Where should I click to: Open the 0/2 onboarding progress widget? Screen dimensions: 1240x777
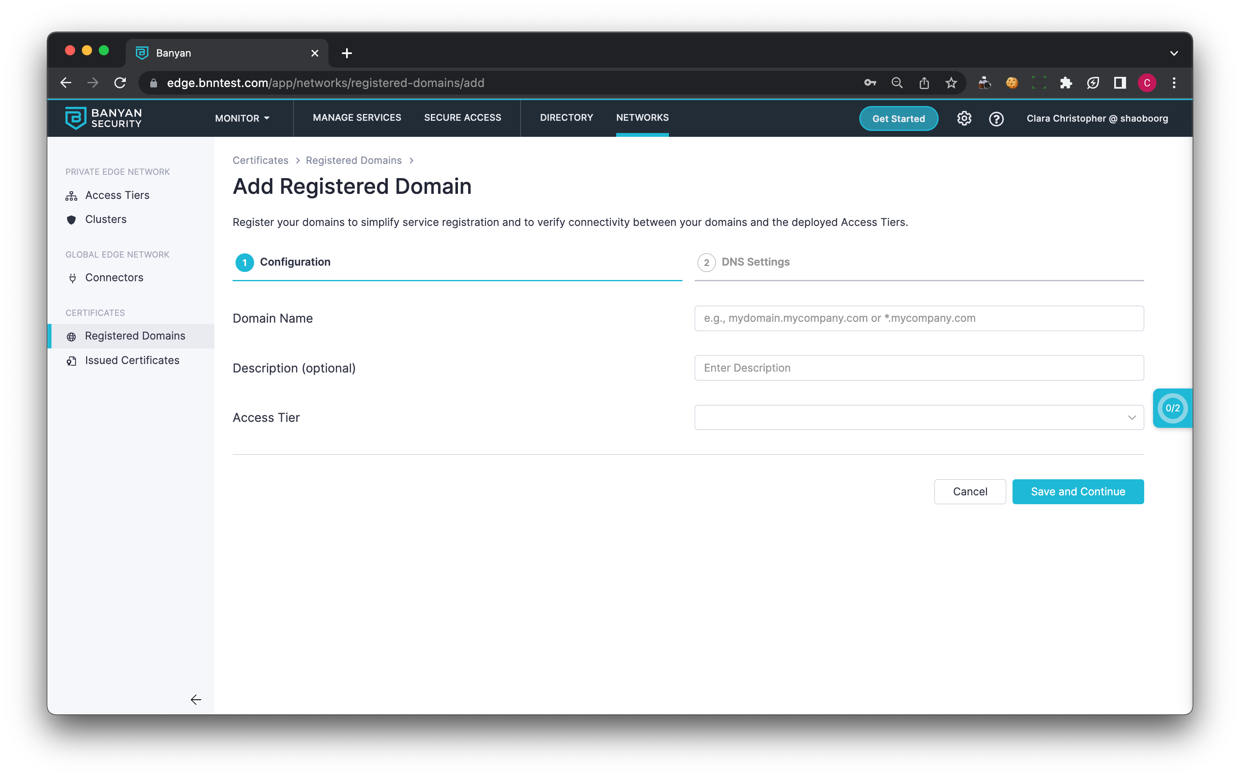click(1172, 408)
